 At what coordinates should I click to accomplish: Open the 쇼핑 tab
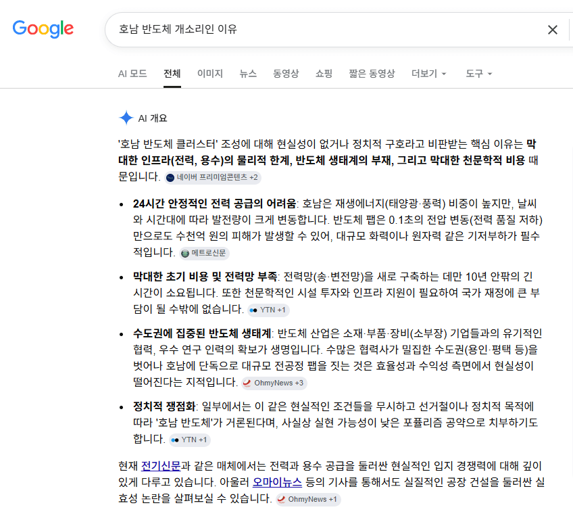[324, 74]
